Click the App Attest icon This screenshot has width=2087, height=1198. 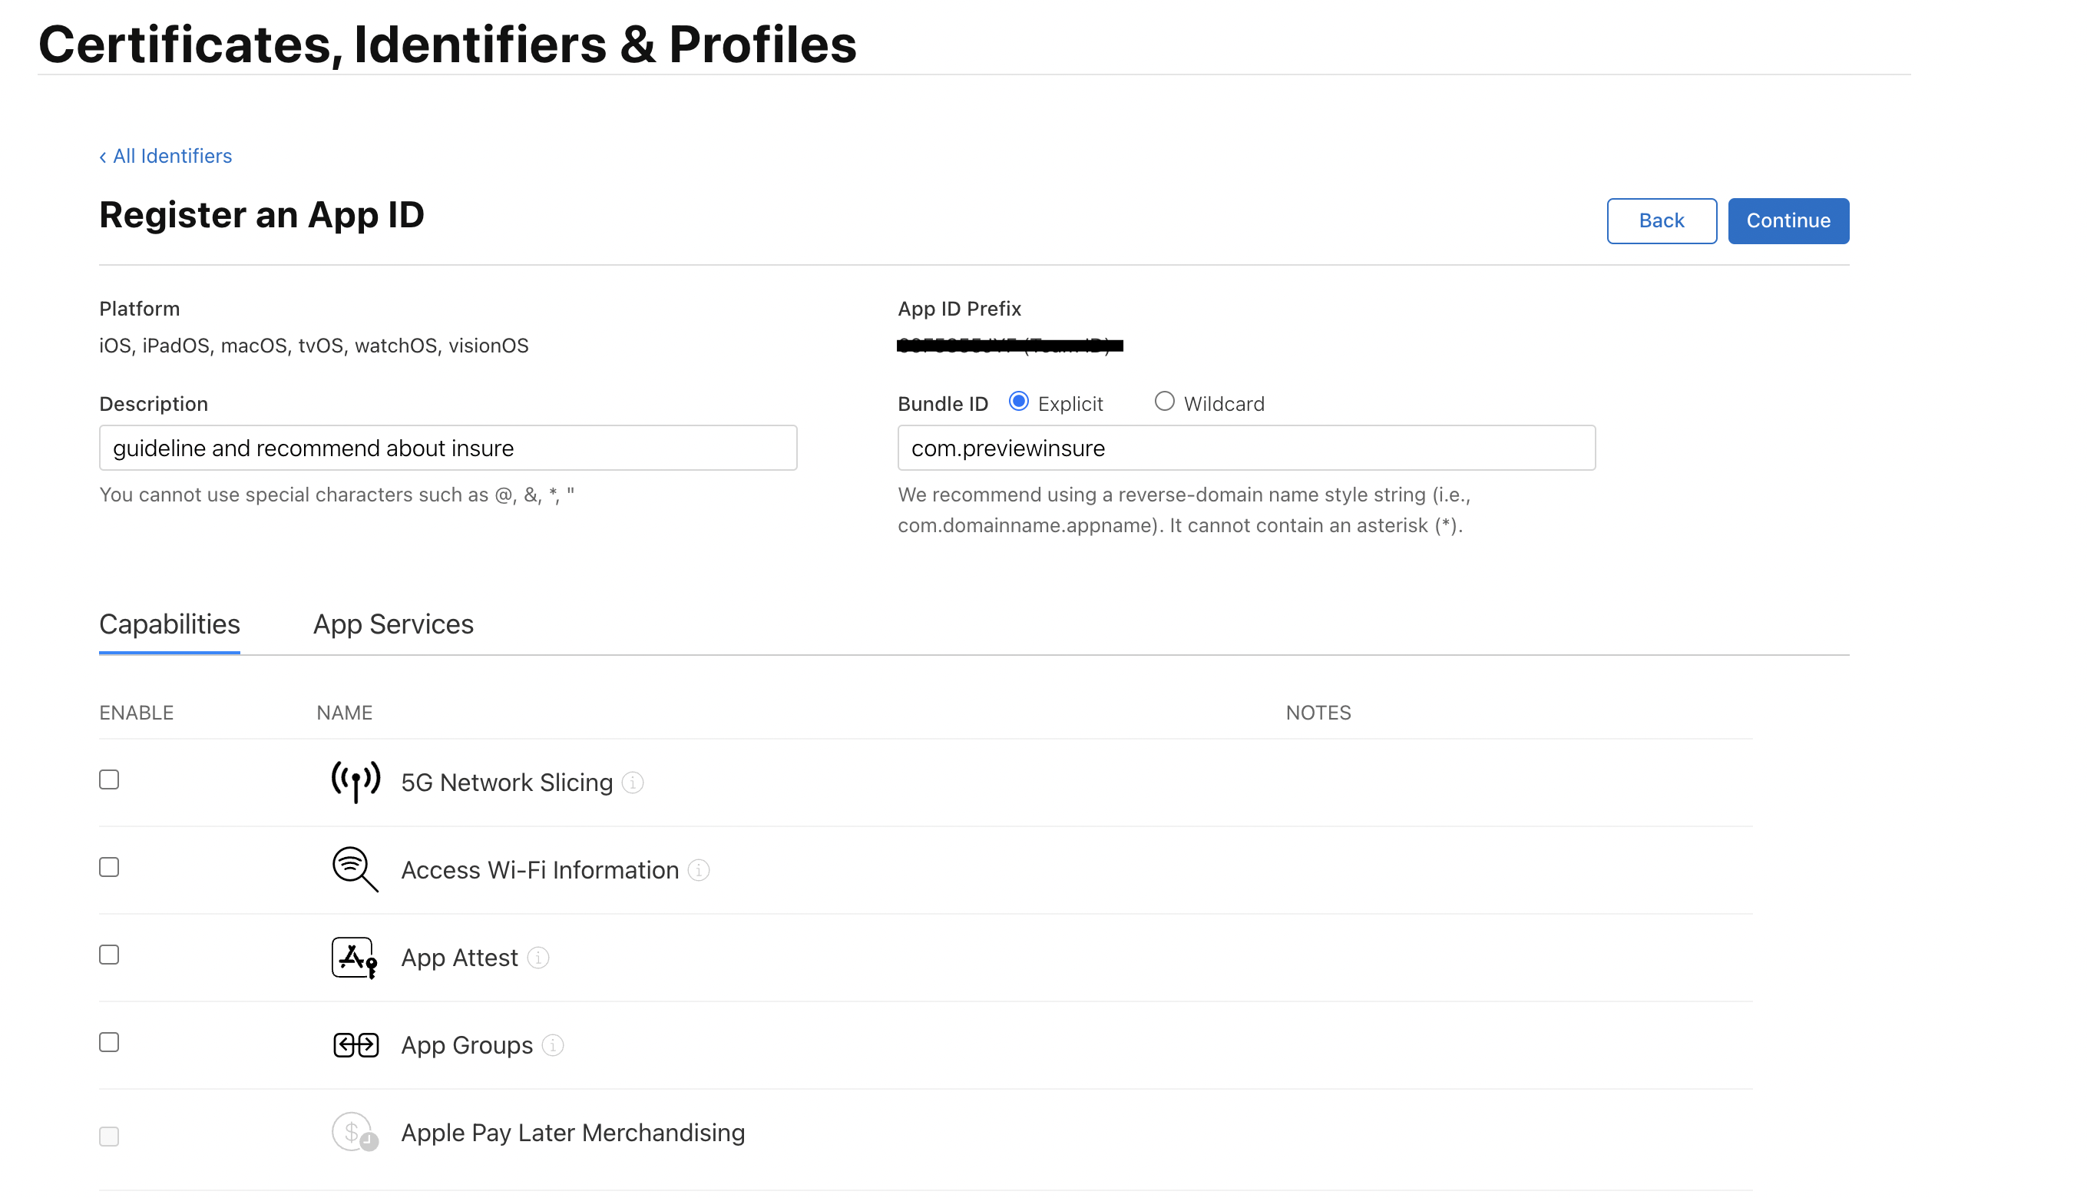(x=354, y=957)
